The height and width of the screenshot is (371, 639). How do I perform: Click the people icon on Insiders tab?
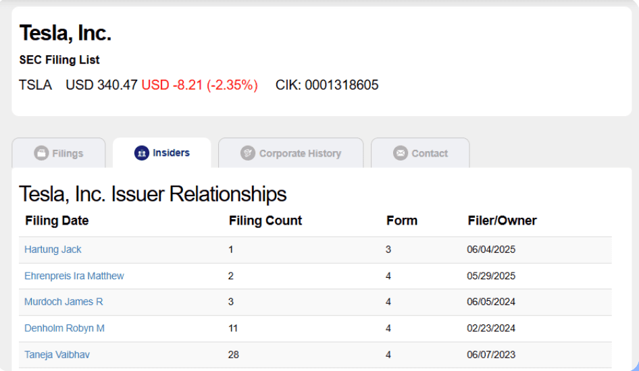pos(141,153)
